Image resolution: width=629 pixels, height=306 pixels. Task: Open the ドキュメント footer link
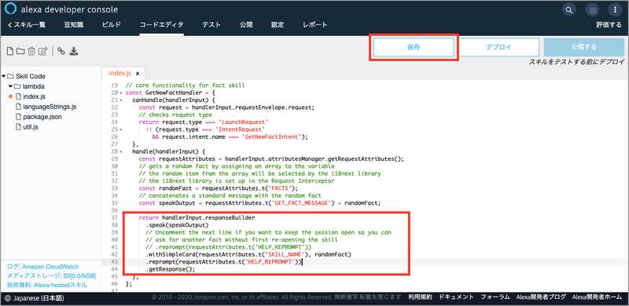click(x=457, y=297)
